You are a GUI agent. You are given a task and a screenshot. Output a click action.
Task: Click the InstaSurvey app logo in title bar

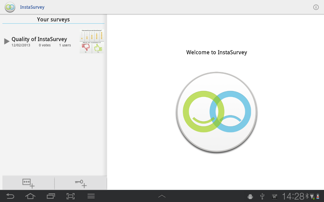[10, 7]
